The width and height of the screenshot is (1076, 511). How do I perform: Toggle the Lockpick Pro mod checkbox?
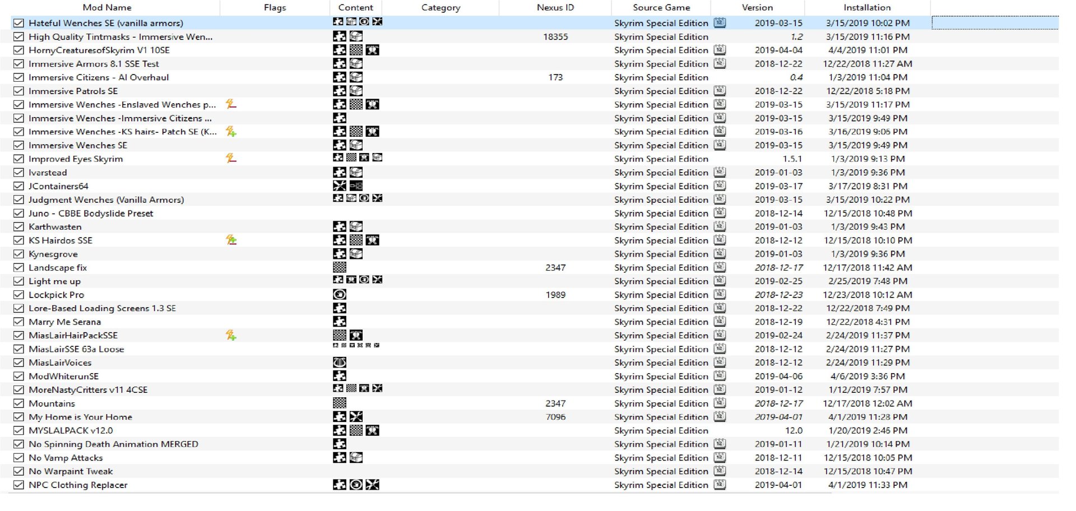point(18,295)
